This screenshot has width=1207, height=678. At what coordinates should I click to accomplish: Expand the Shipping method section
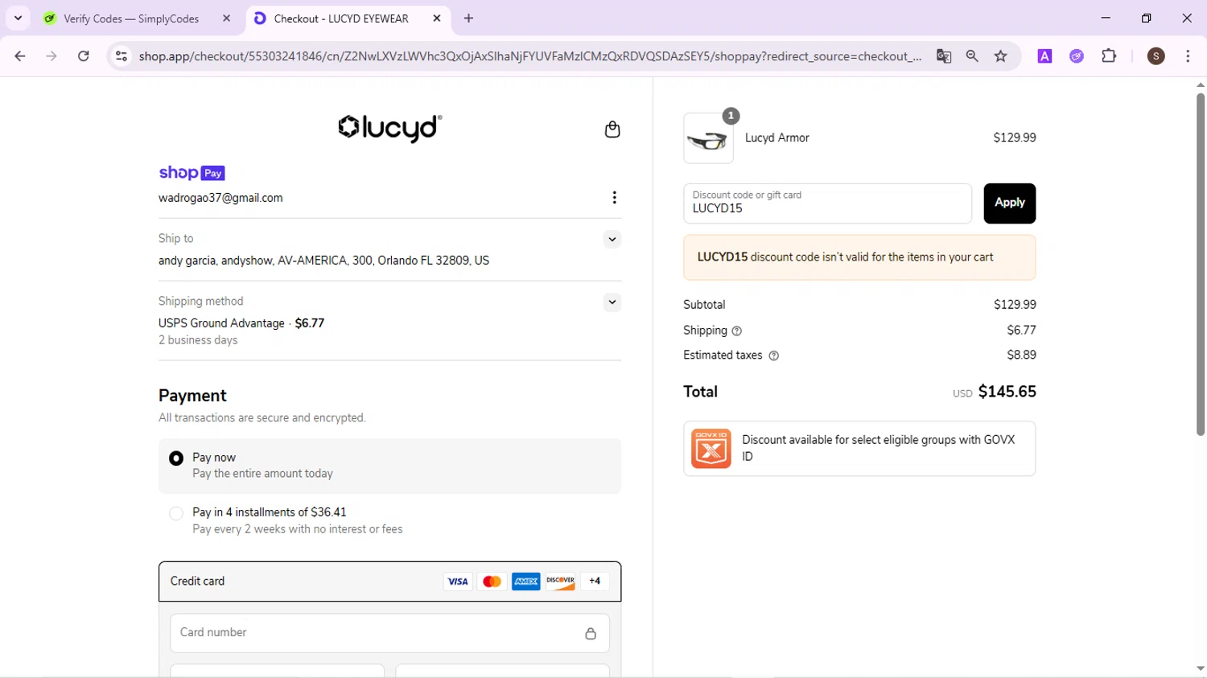tap(612, 302)
